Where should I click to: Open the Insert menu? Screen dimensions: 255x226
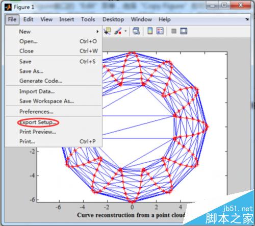(x=67, y=19)
